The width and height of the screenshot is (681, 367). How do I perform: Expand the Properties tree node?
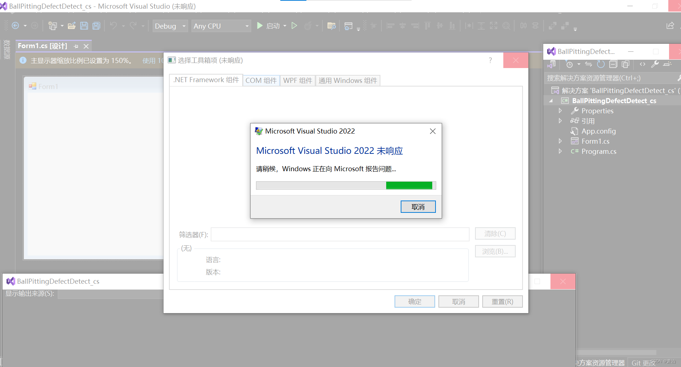[x=560, y=111]
